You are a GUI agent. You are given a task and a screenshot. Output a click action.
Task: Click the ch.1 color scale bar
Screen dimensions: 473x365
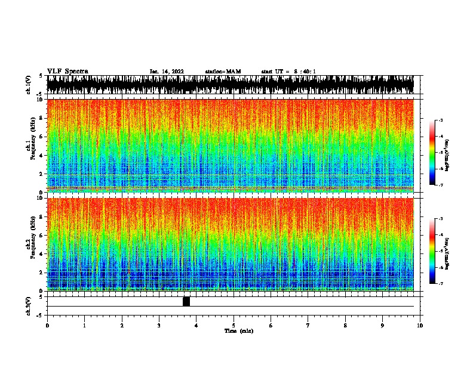pos(432,153)
